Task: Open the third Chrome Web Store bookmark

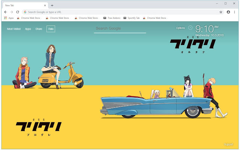Action: click(x=87, y=18)
